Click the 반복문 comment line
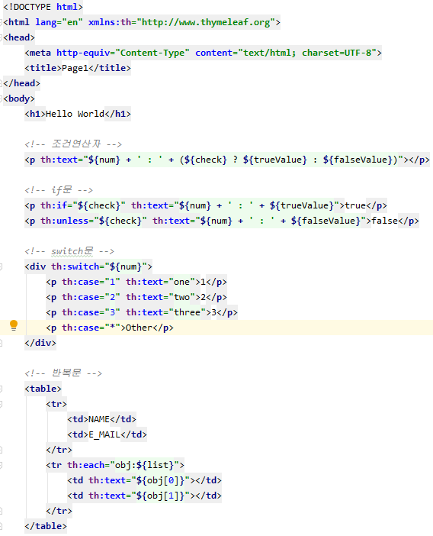This screenshot has height=536, width=433. (63, 373)
